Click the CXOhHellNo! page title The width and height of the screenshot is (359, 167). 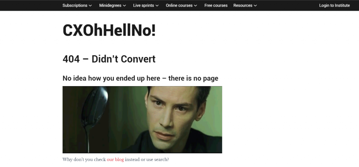(109, 30)
